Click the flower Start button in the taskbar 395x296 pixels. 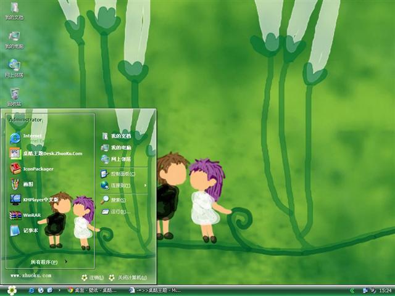click(x=12, y=290)
